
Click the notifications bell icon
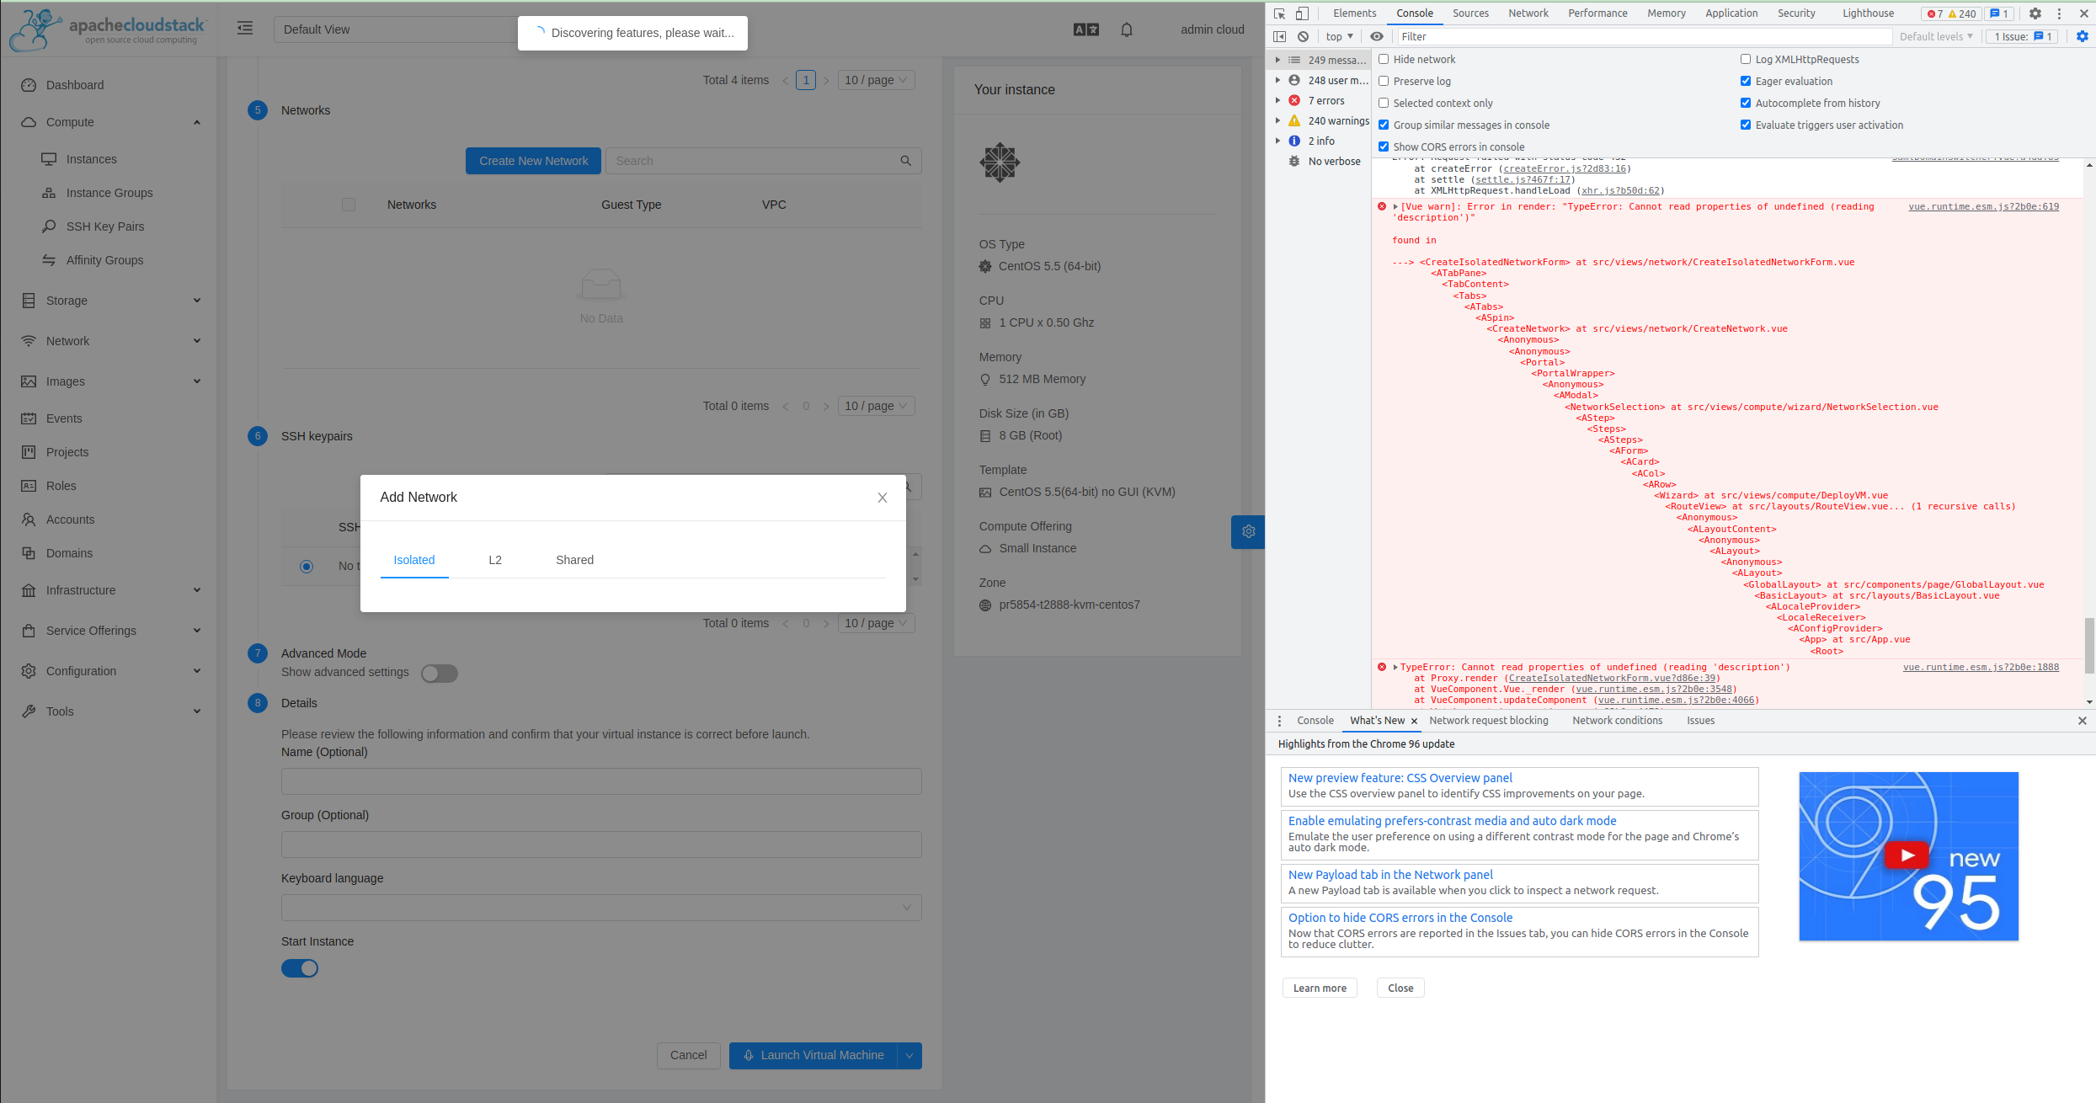[1126, 29]
